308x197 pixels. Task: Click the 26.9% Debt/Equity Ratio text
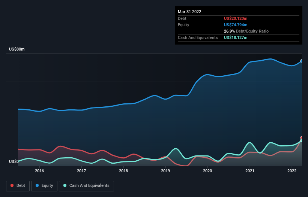(246, 31)
